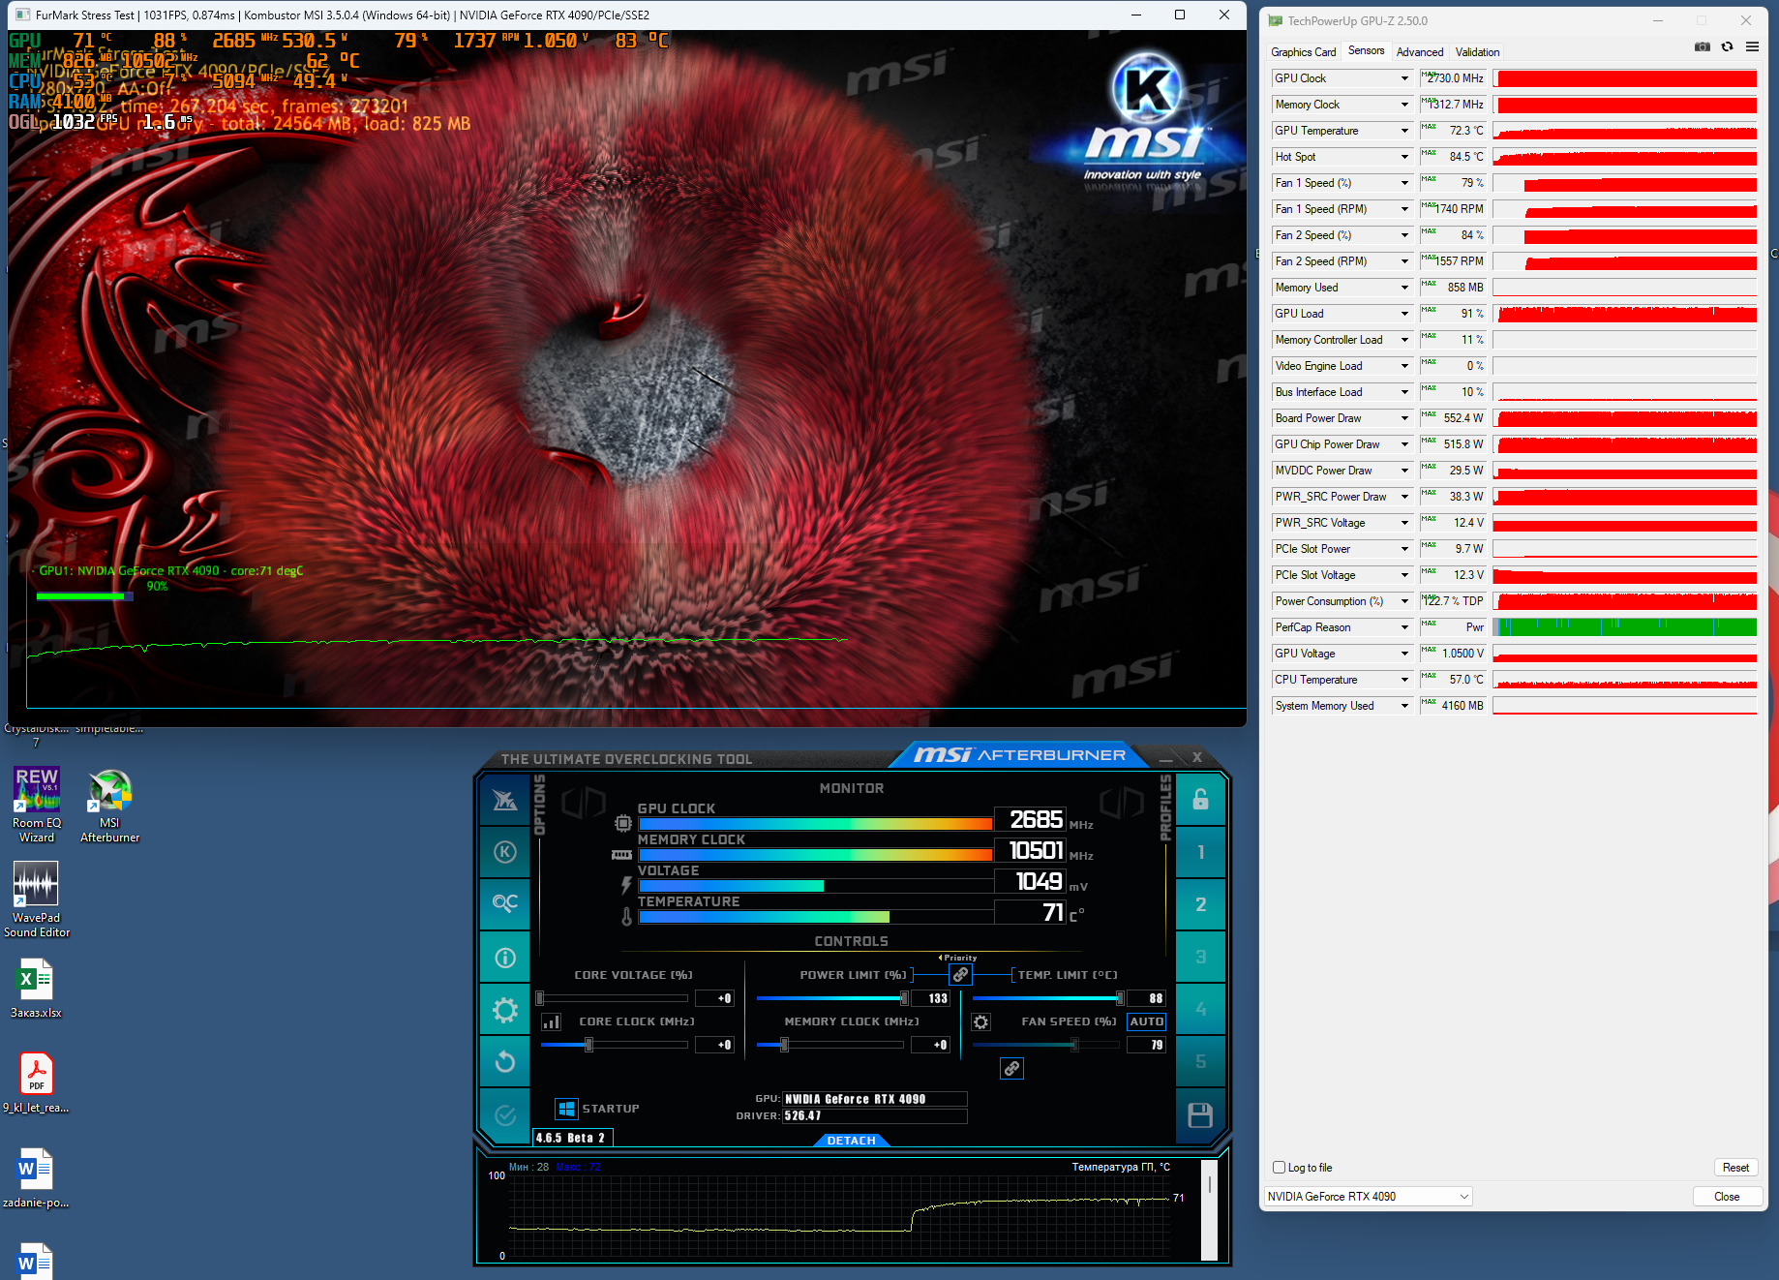Viewport: 1779px width, 1280px height.
Task: Reset Afterburner settings with the circular arrow
Action: (x=505, y=1062)
